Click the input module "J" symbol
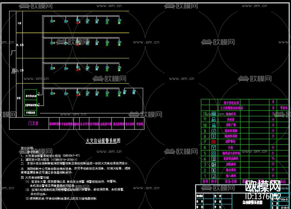 [x=213, y=175]
